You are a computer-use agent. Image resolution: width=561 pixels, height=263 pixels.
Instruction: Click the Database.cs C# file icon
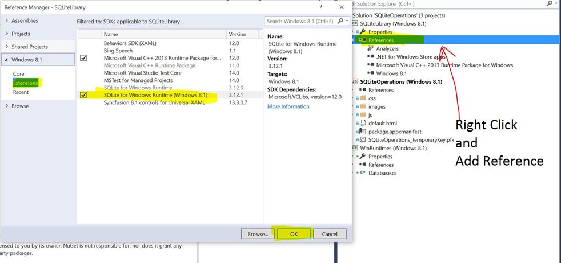(x=363, y=173)
